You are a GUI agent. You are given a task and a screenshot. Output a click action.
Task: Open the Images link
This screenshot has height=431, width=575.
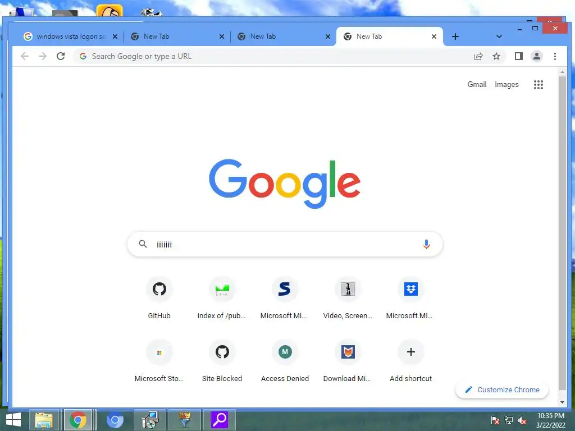(506, 84)
